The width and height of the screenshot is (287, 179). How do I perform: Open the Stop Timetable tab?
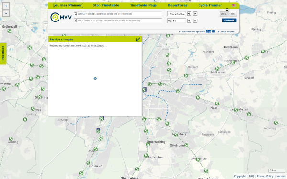[x=106, y=5]
